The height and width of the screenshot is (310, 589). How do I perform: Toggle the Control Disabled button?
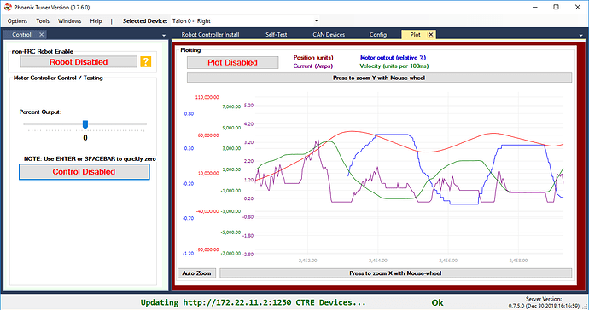85,172
